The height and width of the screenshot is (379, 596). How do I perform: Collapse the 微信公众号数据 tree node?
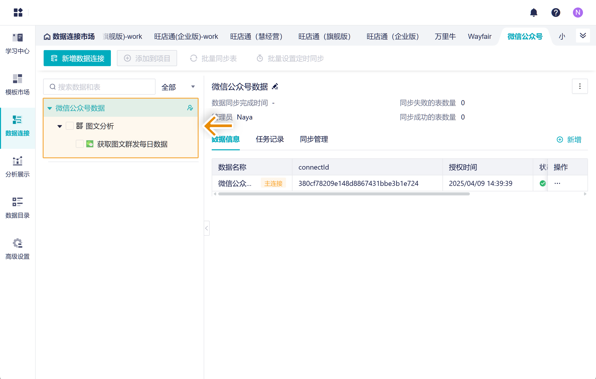click(50, 108)
